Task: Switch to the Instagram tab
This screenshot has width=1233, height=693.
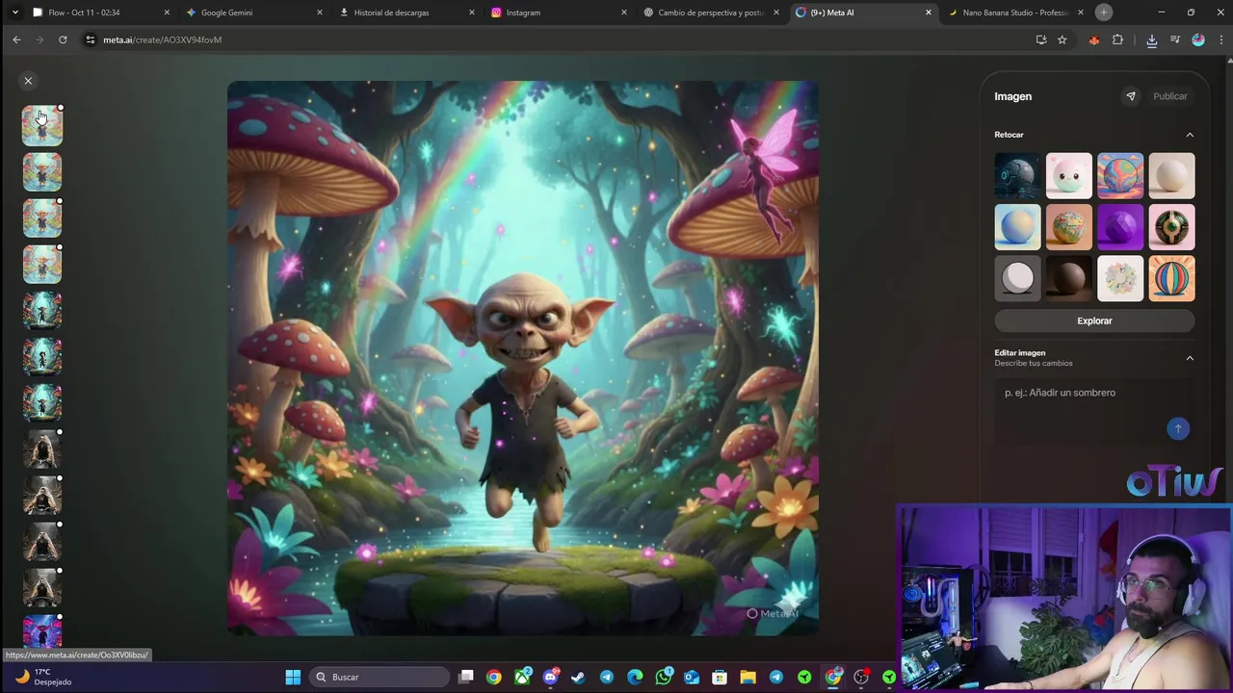Action: 559,13
